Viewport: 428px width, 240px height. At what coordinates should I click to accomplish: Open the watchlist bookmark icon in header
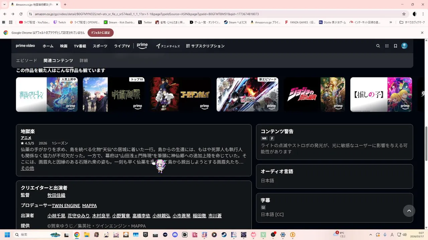tap(396, 46)
